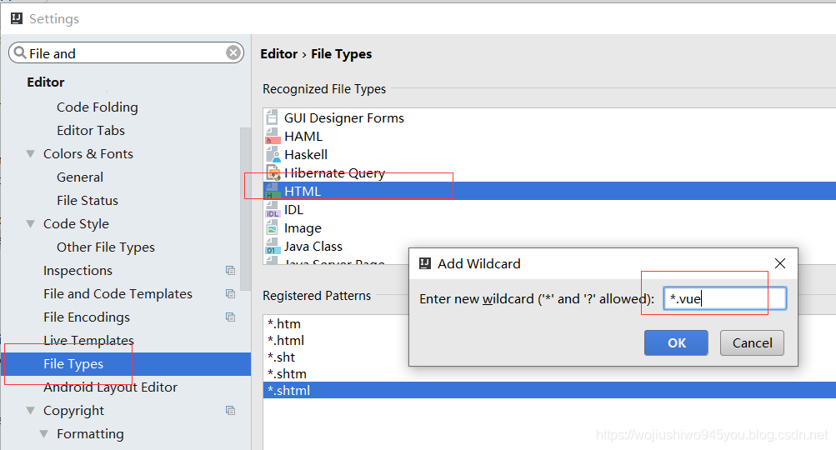The width and height of the screenshot is (836, 450).
Task: Open Editor Tabs settings
Action: click(x=91, y=131)
